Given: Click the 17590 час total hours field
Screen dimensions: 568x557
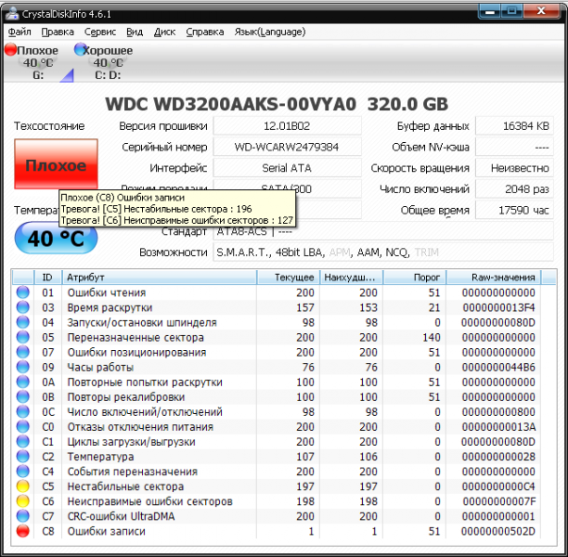Looking at the screenshot, I should tap(514, 210).
